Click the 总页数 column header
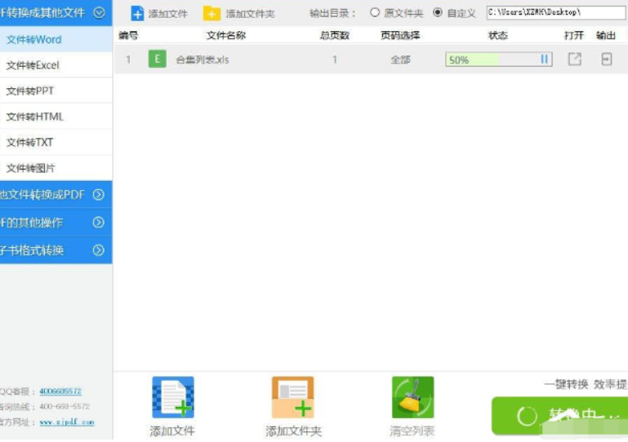Screen dimensions: 628x442 click(x=335, y=36)
